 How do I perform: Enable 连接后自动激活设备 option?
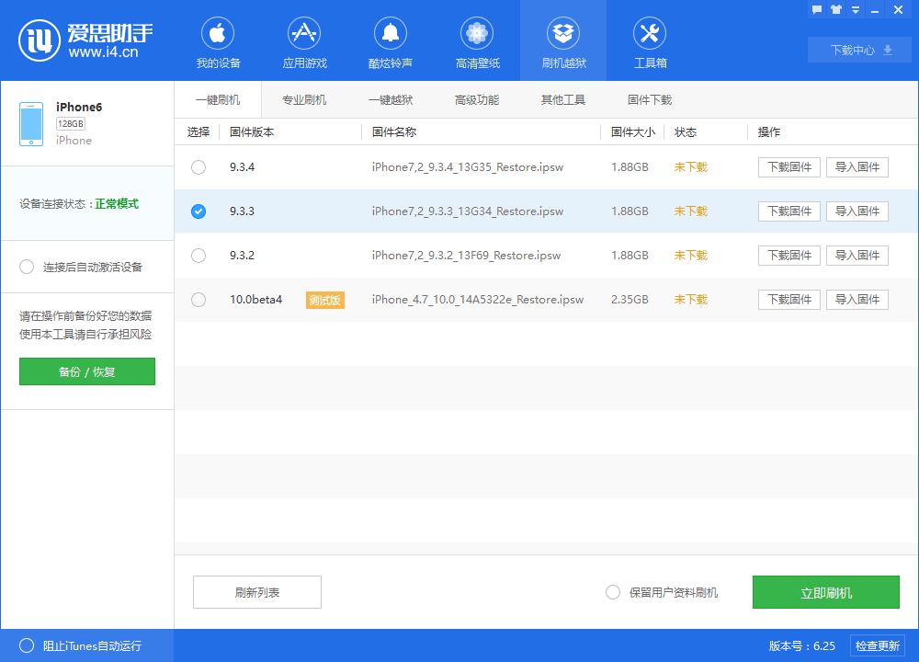(x=27, y=267)
